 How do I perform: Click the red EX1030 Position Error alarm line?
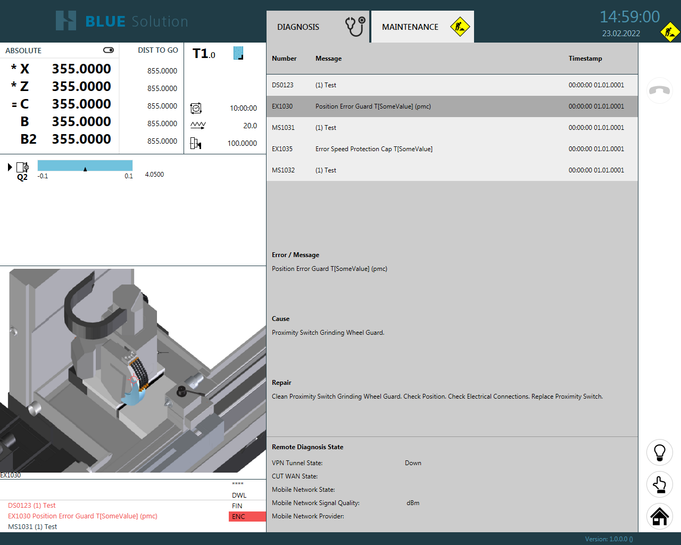82,516
